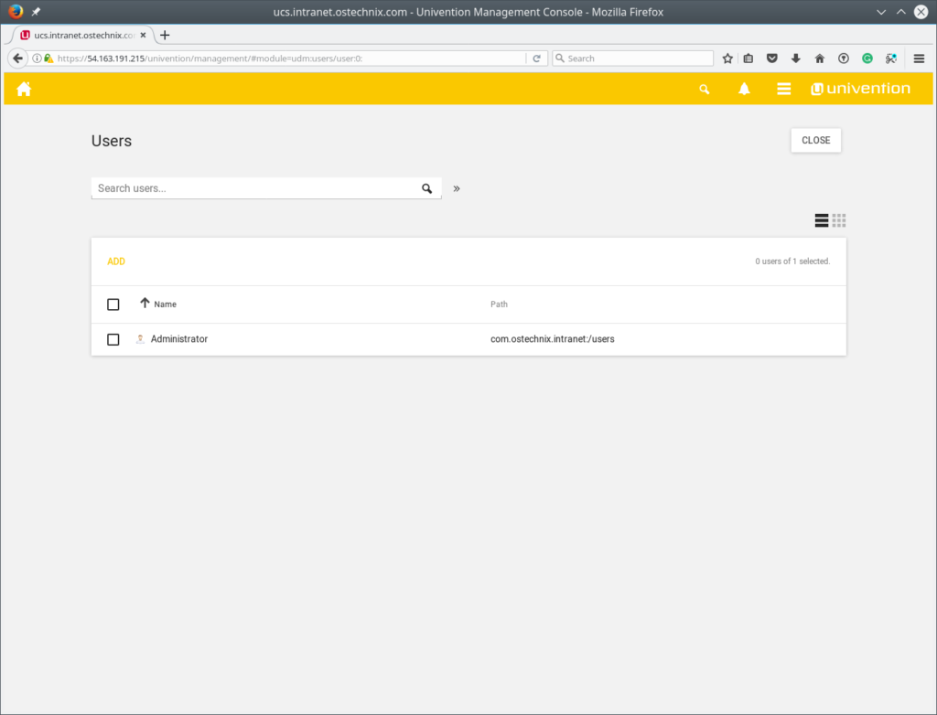Click ADD to create a new user

click(x=116, y=261)
